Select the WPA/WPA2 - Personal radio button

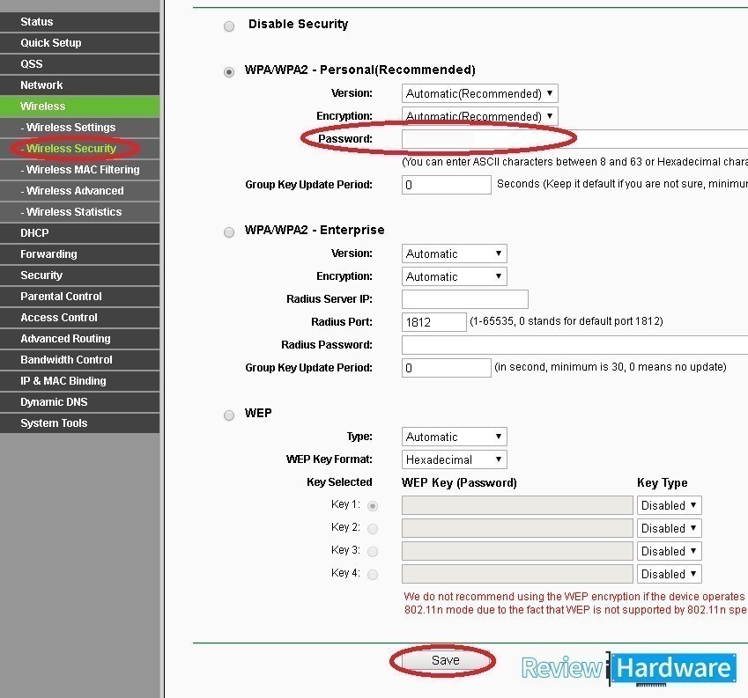229,72
